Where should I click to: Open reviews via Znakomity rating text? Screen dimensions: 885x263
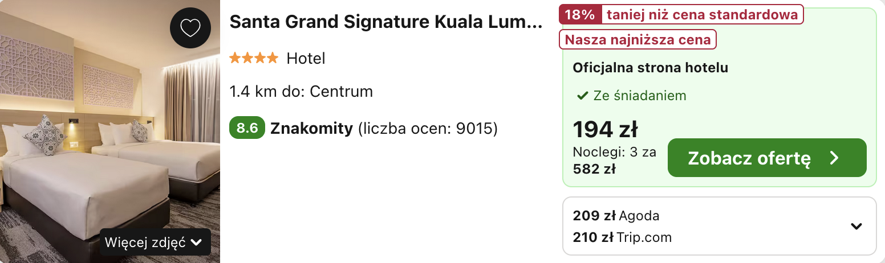tap(312, 128)
